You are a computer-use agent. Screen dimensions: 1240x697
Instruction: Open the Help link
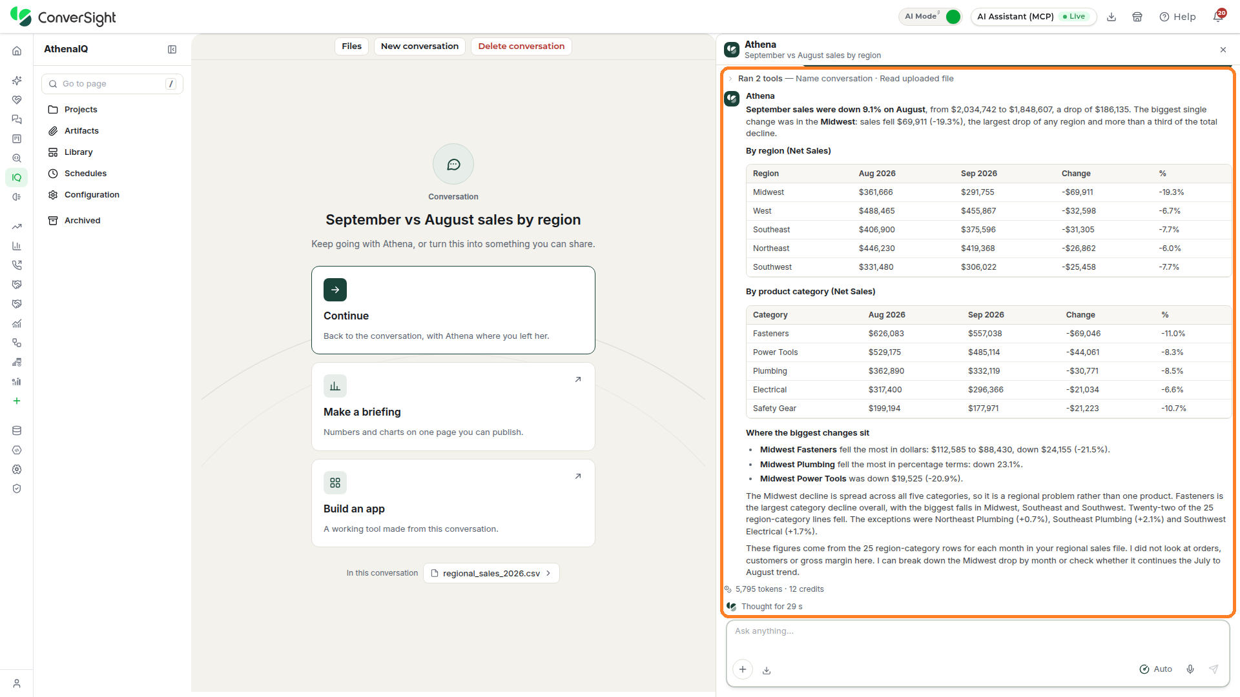coord(1177,17)
